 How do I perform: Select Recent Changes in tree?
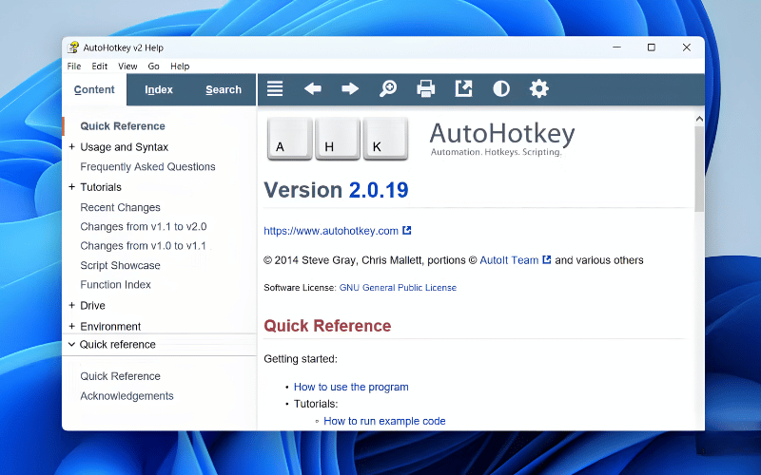coord(120,207)
